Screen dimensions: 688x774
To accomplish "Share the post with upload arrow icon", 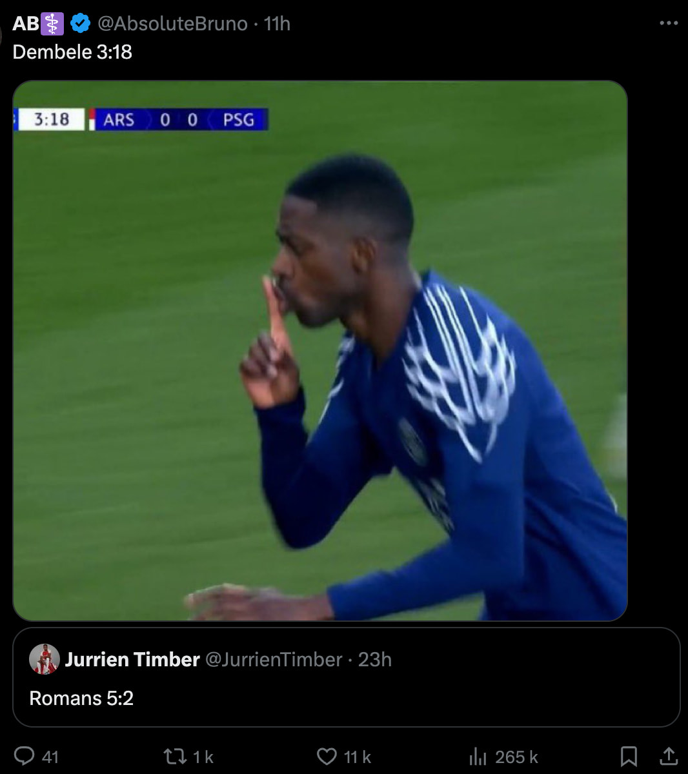I will pyautogui.click(x=669, y=756).
